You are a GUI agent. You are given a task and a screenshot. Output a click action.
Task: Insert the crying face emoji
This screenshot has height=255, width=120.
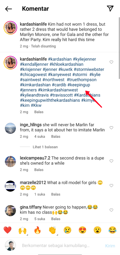click(67, 230)
